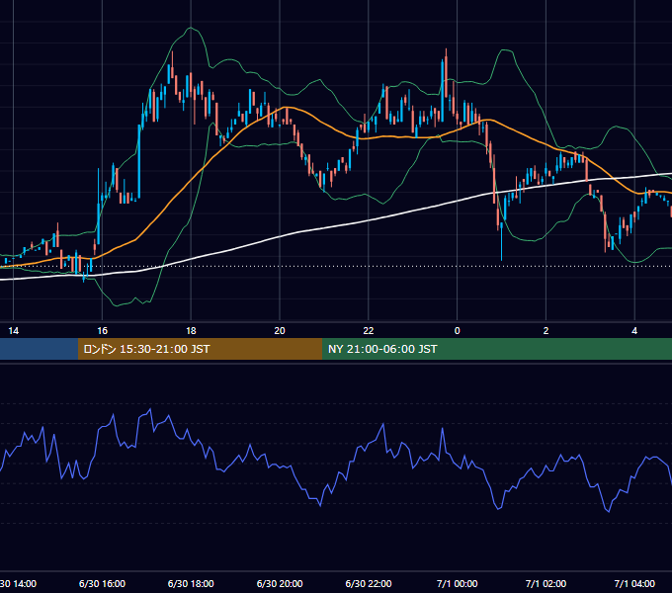Click the 14 hour axis label
This screenshot has width=672, height=593.
coord(13,331)
